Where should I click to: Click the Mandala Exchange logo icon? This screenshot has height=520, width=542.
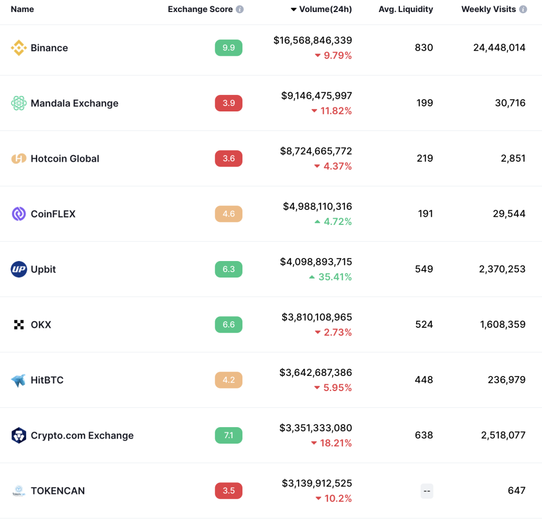coord(19,103)
